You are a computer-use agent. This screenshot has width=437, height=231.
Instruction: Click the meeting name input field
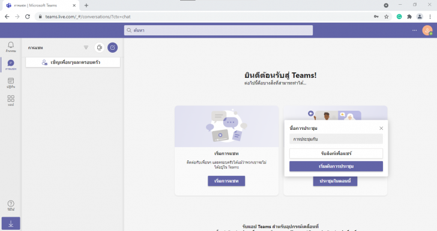point(336,139)
